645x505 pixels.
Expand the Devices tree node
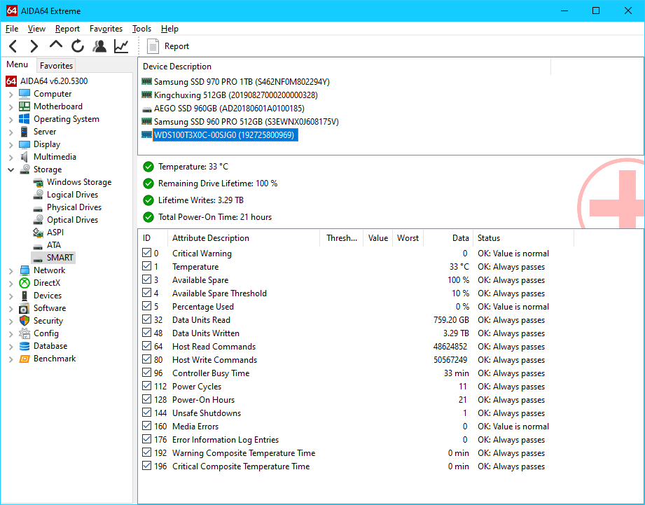coord(11,296)
